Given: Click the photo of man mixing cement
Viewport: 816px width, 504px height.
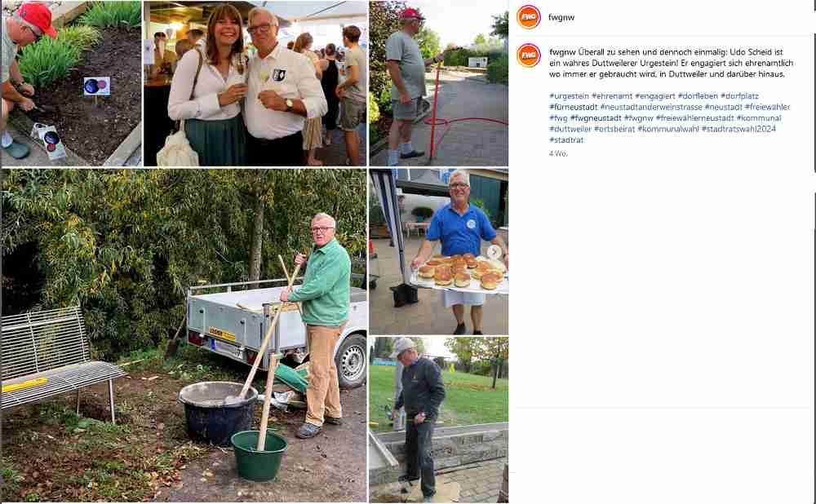Looking at the screenshot, I should pyautogui.click(x=184, y=335).
